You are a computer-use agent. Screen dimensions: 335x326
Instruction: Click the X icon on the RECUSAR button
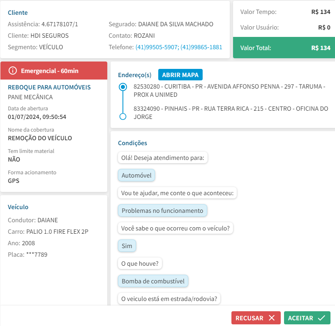click(x=271, y=318)
